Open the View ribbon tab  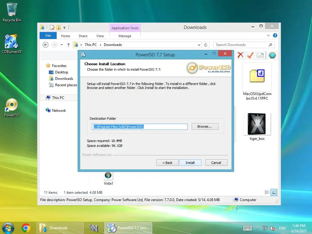pos(100,36)
